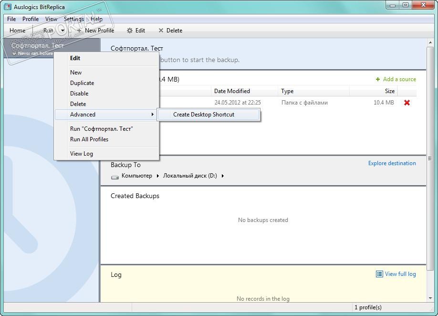Open View full log link
This screenshot has height=316, width=438.
click(400, 274)
